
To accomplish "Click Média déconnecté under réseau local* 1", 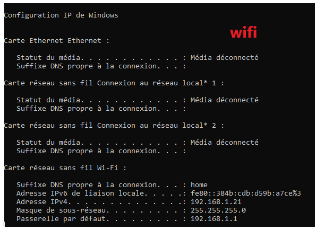I will click(x=224, y=100).
